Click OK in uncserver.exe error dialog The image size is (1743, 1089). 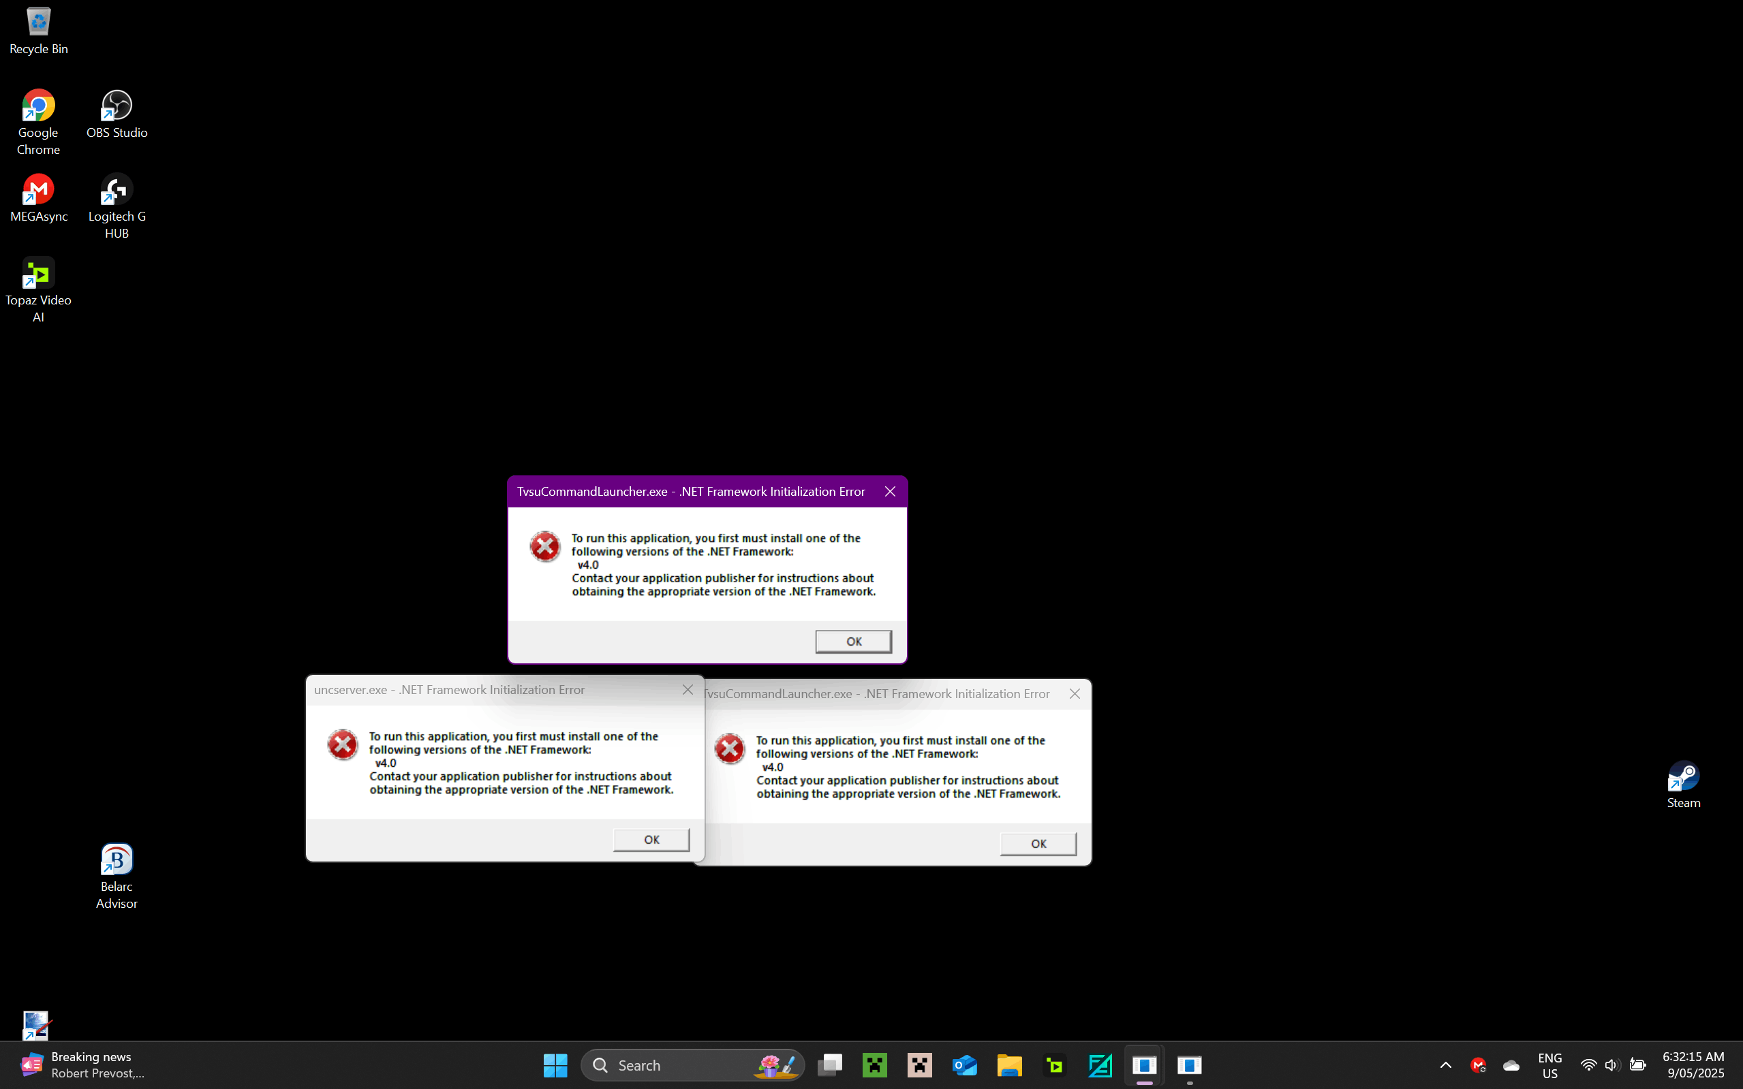click(x=651, y=840)
